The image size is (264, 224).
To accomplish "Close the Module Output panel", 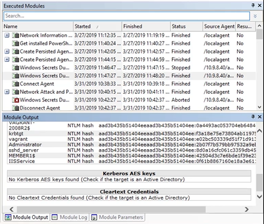I will (259, 116).
